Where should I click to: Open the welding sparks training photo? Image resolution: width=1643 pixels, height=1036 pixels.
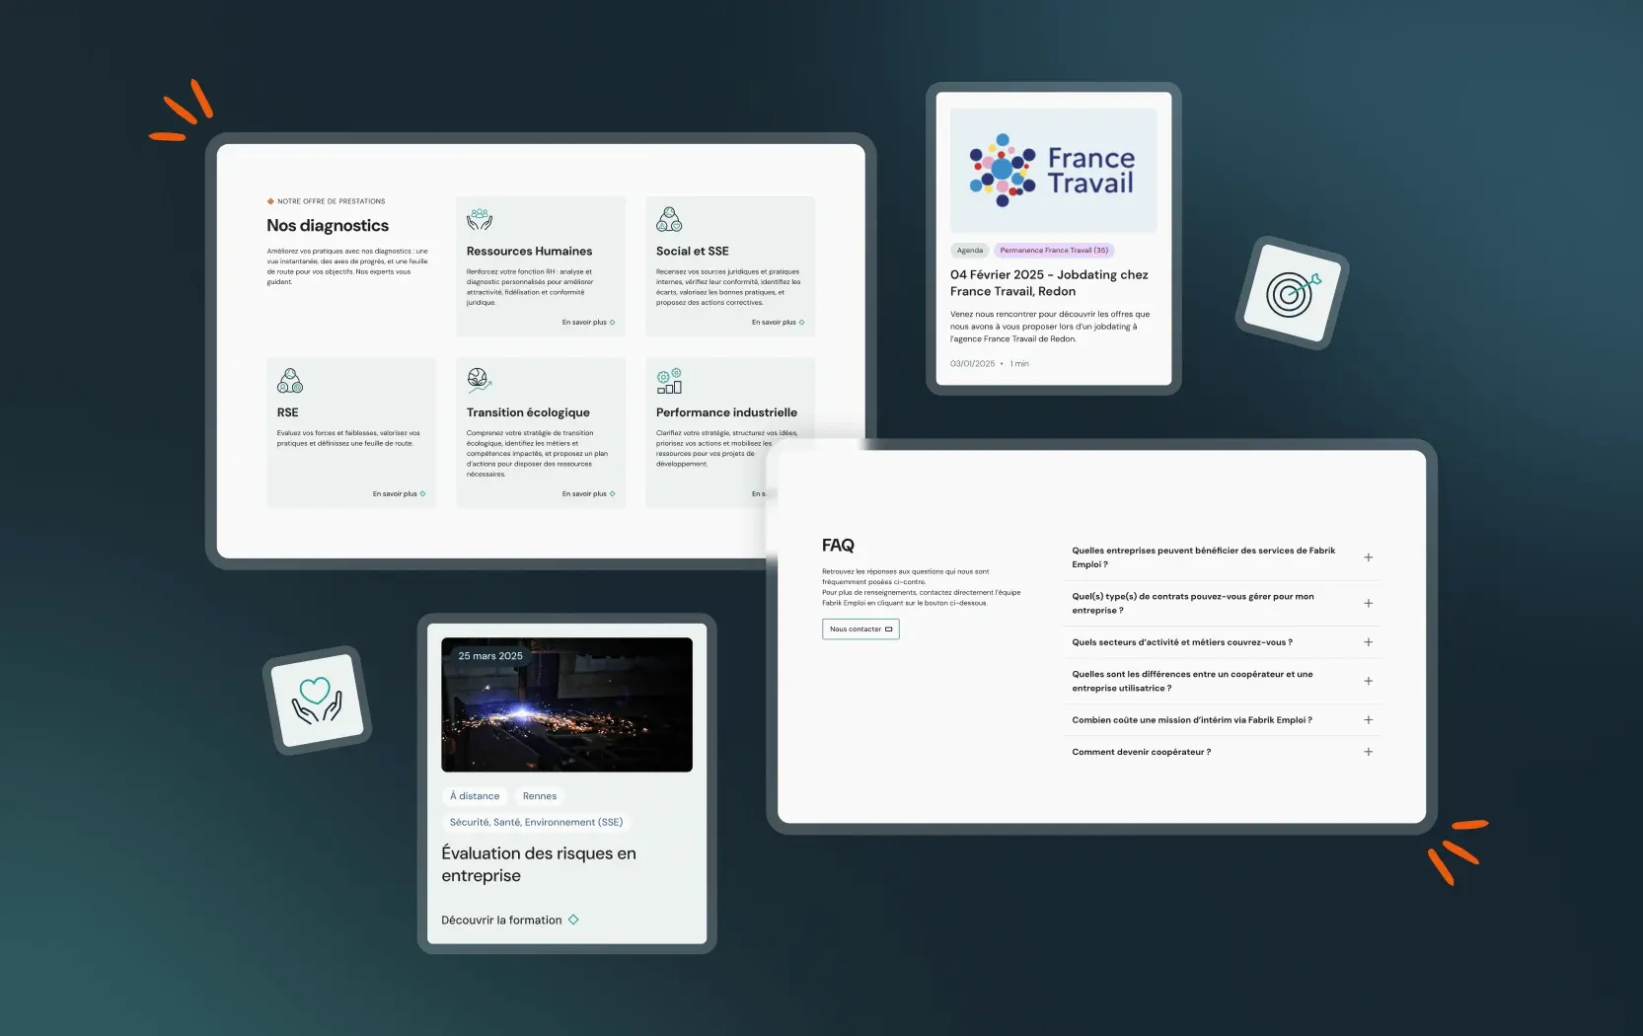click(x=566, y=704)
